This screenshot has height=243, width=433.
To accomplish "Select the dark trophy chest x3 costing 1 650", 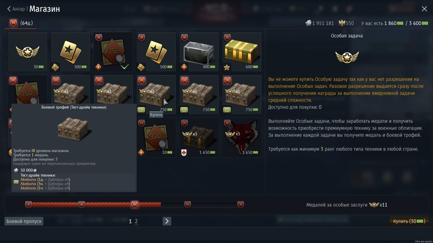I will (199, 138).
